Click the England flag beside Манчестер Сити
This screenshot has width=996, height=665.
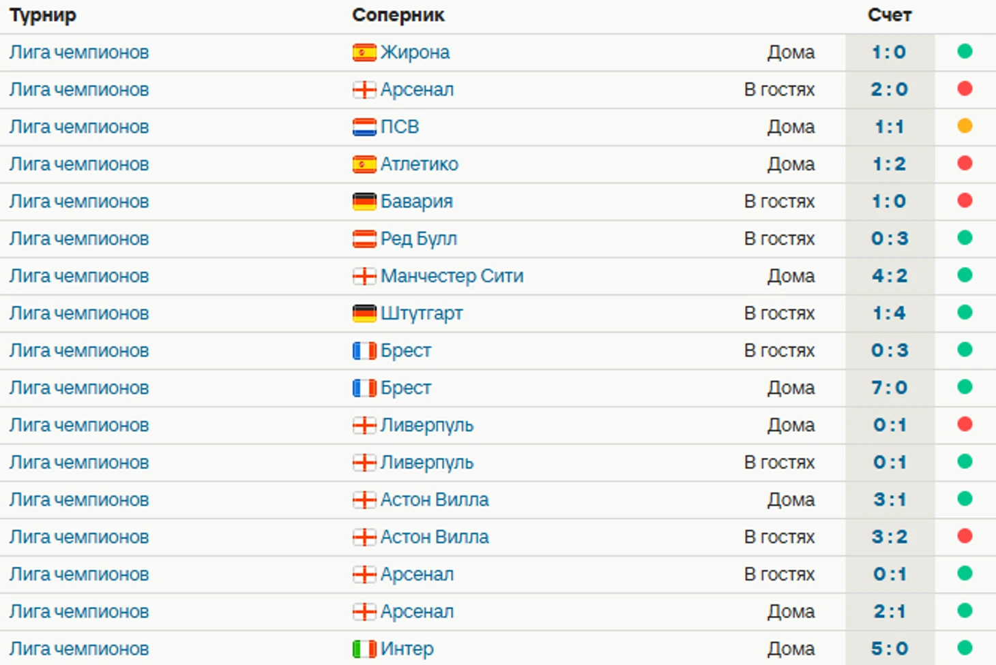point(364,276)
